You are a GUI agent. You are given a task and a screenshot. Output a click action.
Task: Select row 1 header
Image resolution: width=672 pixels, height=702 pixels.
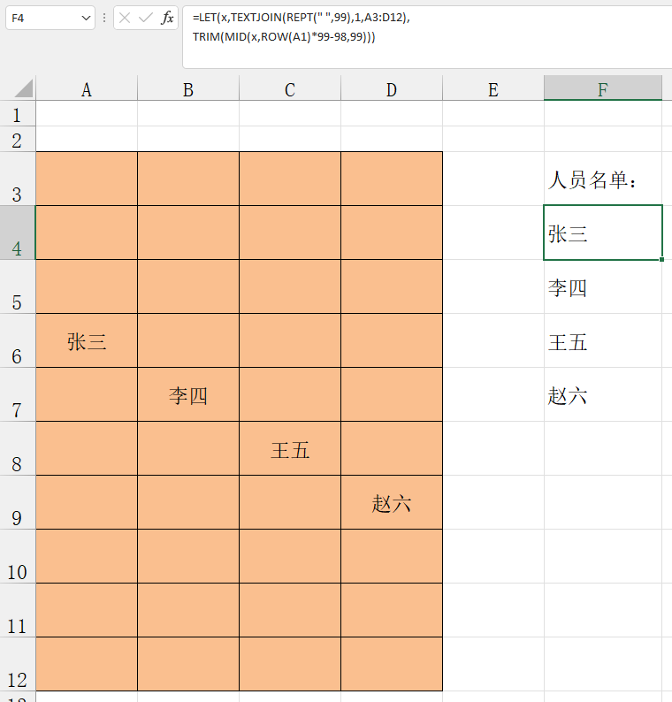tap(18, 113)
